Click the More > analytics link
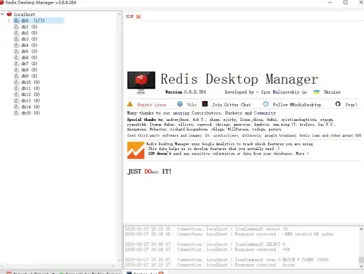 (x=302, y=154)
